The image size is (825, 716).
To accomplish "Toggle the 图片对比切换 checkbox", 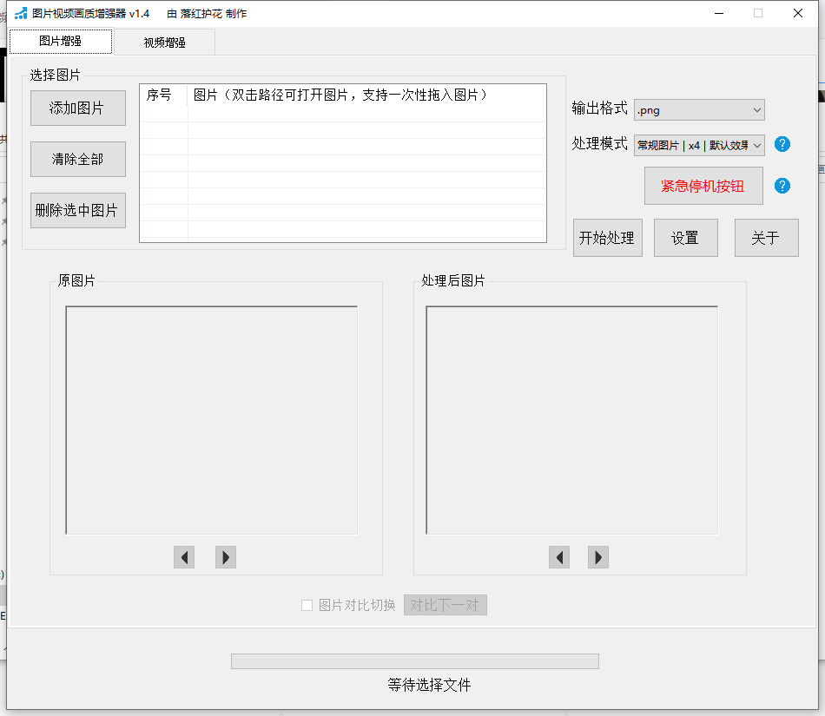I will 307,605.
